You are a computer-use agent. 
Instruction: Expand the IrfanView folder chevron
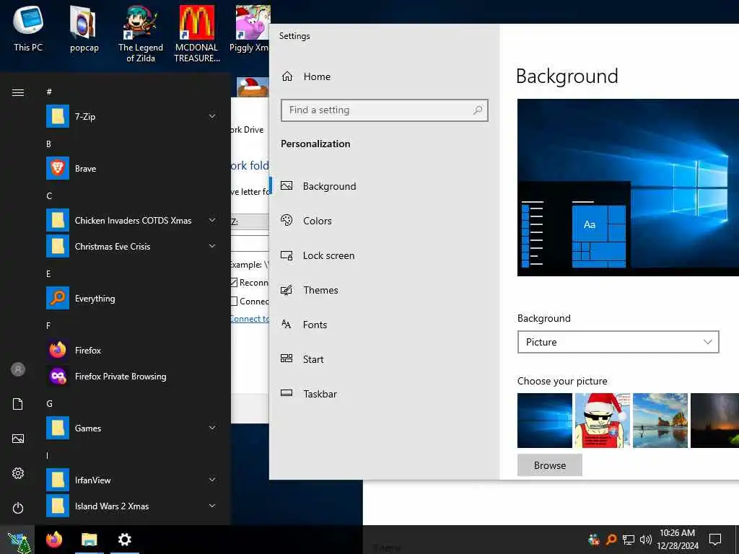pyautogui.click(x=212, y=480)
